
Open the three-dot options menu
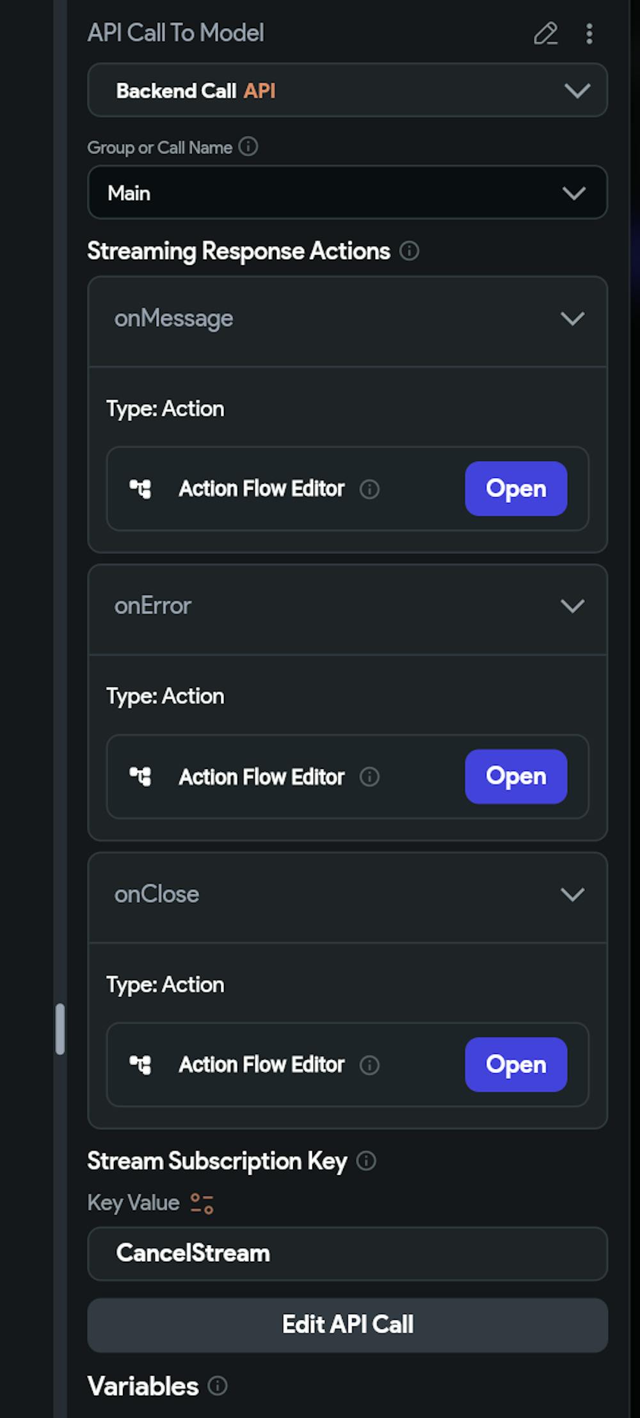tap(589, 33)
